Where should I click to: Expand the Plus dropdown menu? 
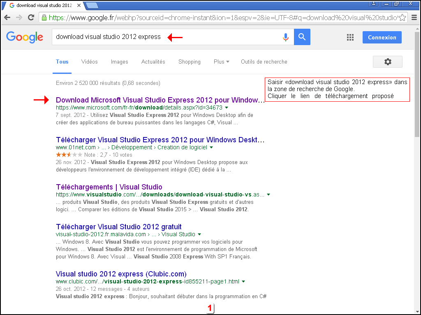tap(221, 62)
